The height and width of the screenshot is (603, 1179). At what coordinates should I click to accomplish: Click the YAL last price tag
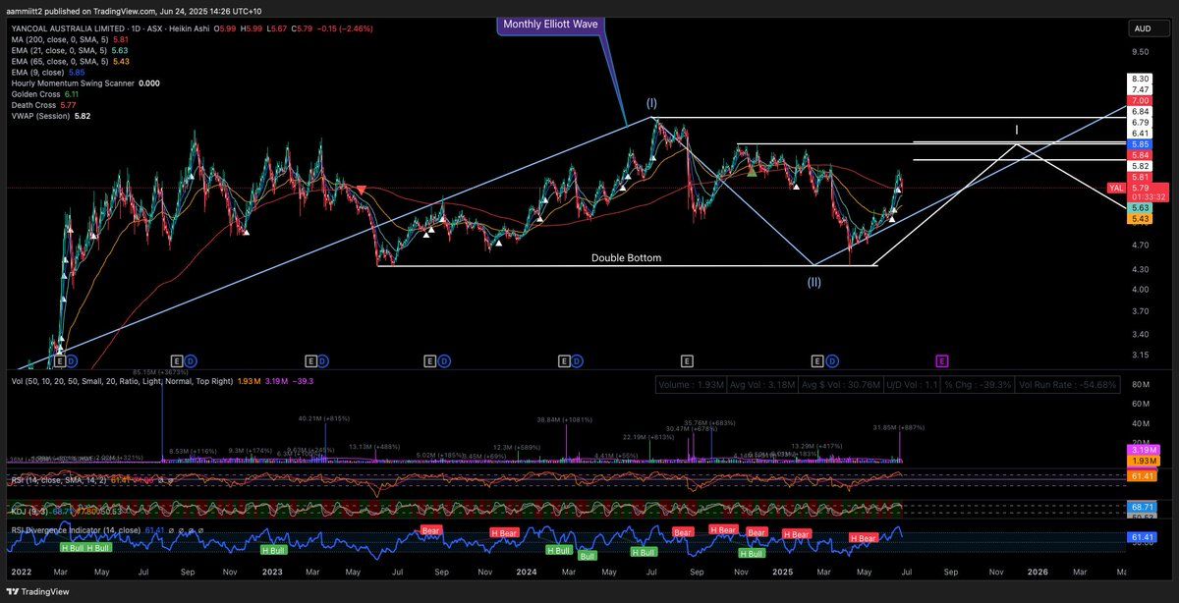[x=1136, y=192]
